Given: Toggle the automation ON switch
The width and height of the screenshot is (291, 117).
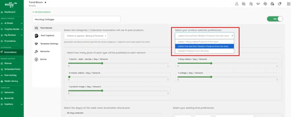Looking at the screenshot, I should click(x=275, y=19).
